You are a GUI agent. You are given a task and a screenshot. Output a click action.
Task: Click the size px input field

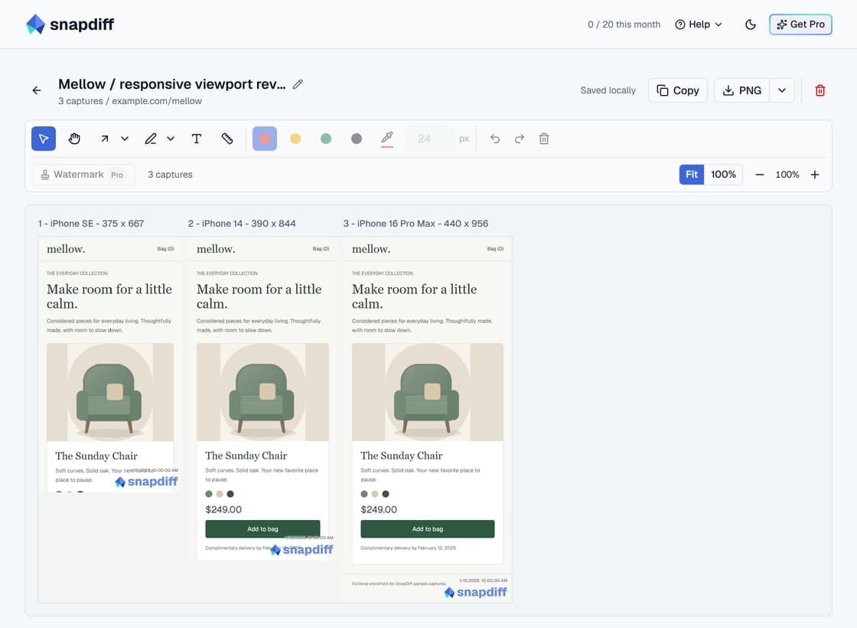coord(429,139)
